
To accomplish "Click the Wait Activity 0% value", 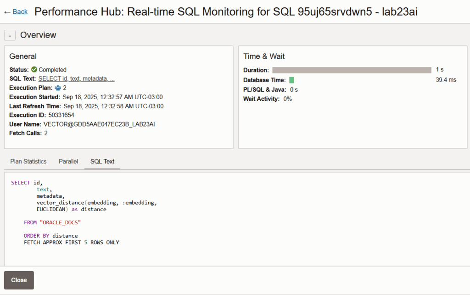I will coord(287,99).
